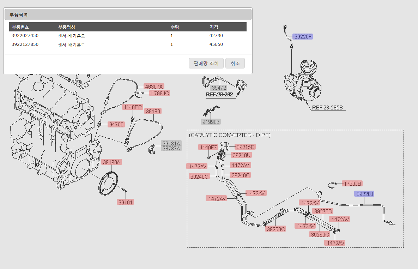Open part label 46307A
This screenshot has height=269, width=418.
(154, 86)
